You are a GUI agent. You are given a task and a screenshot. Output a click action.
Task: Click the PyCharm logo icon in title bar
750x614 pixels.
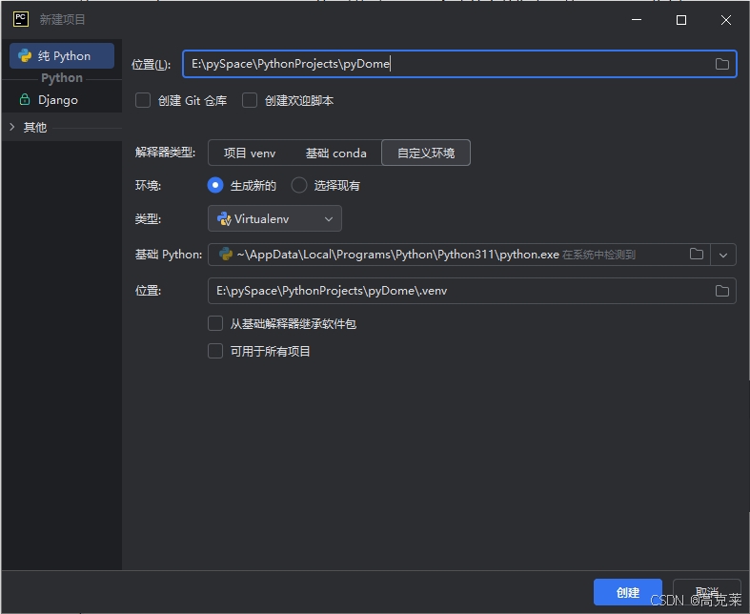(21, 19)
